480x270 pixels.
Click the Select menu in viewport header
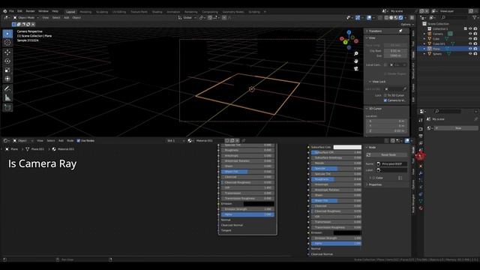pyautogui.click(x=56, y=18)
